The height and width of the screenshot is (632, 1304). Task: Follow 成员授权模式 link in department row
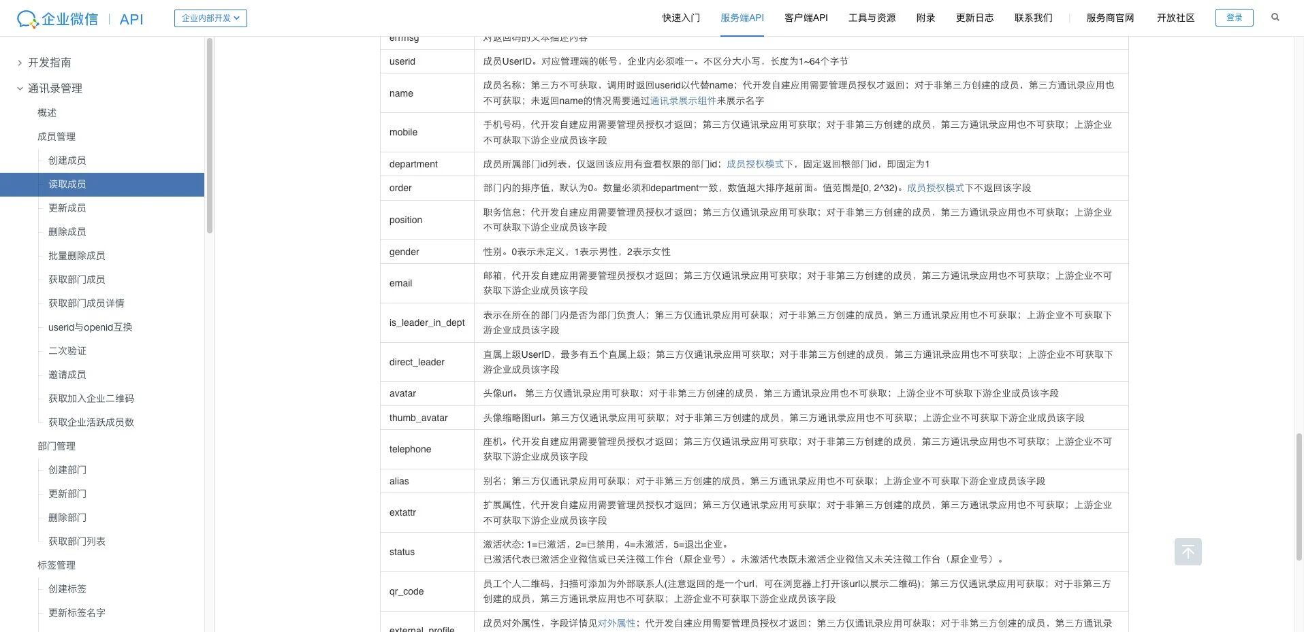pos(754,164)
